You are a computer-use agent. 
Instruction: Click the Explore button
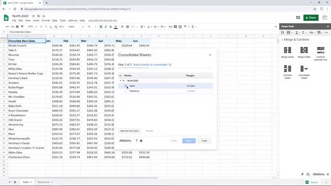pyautogui.click(x=312, y=182)
